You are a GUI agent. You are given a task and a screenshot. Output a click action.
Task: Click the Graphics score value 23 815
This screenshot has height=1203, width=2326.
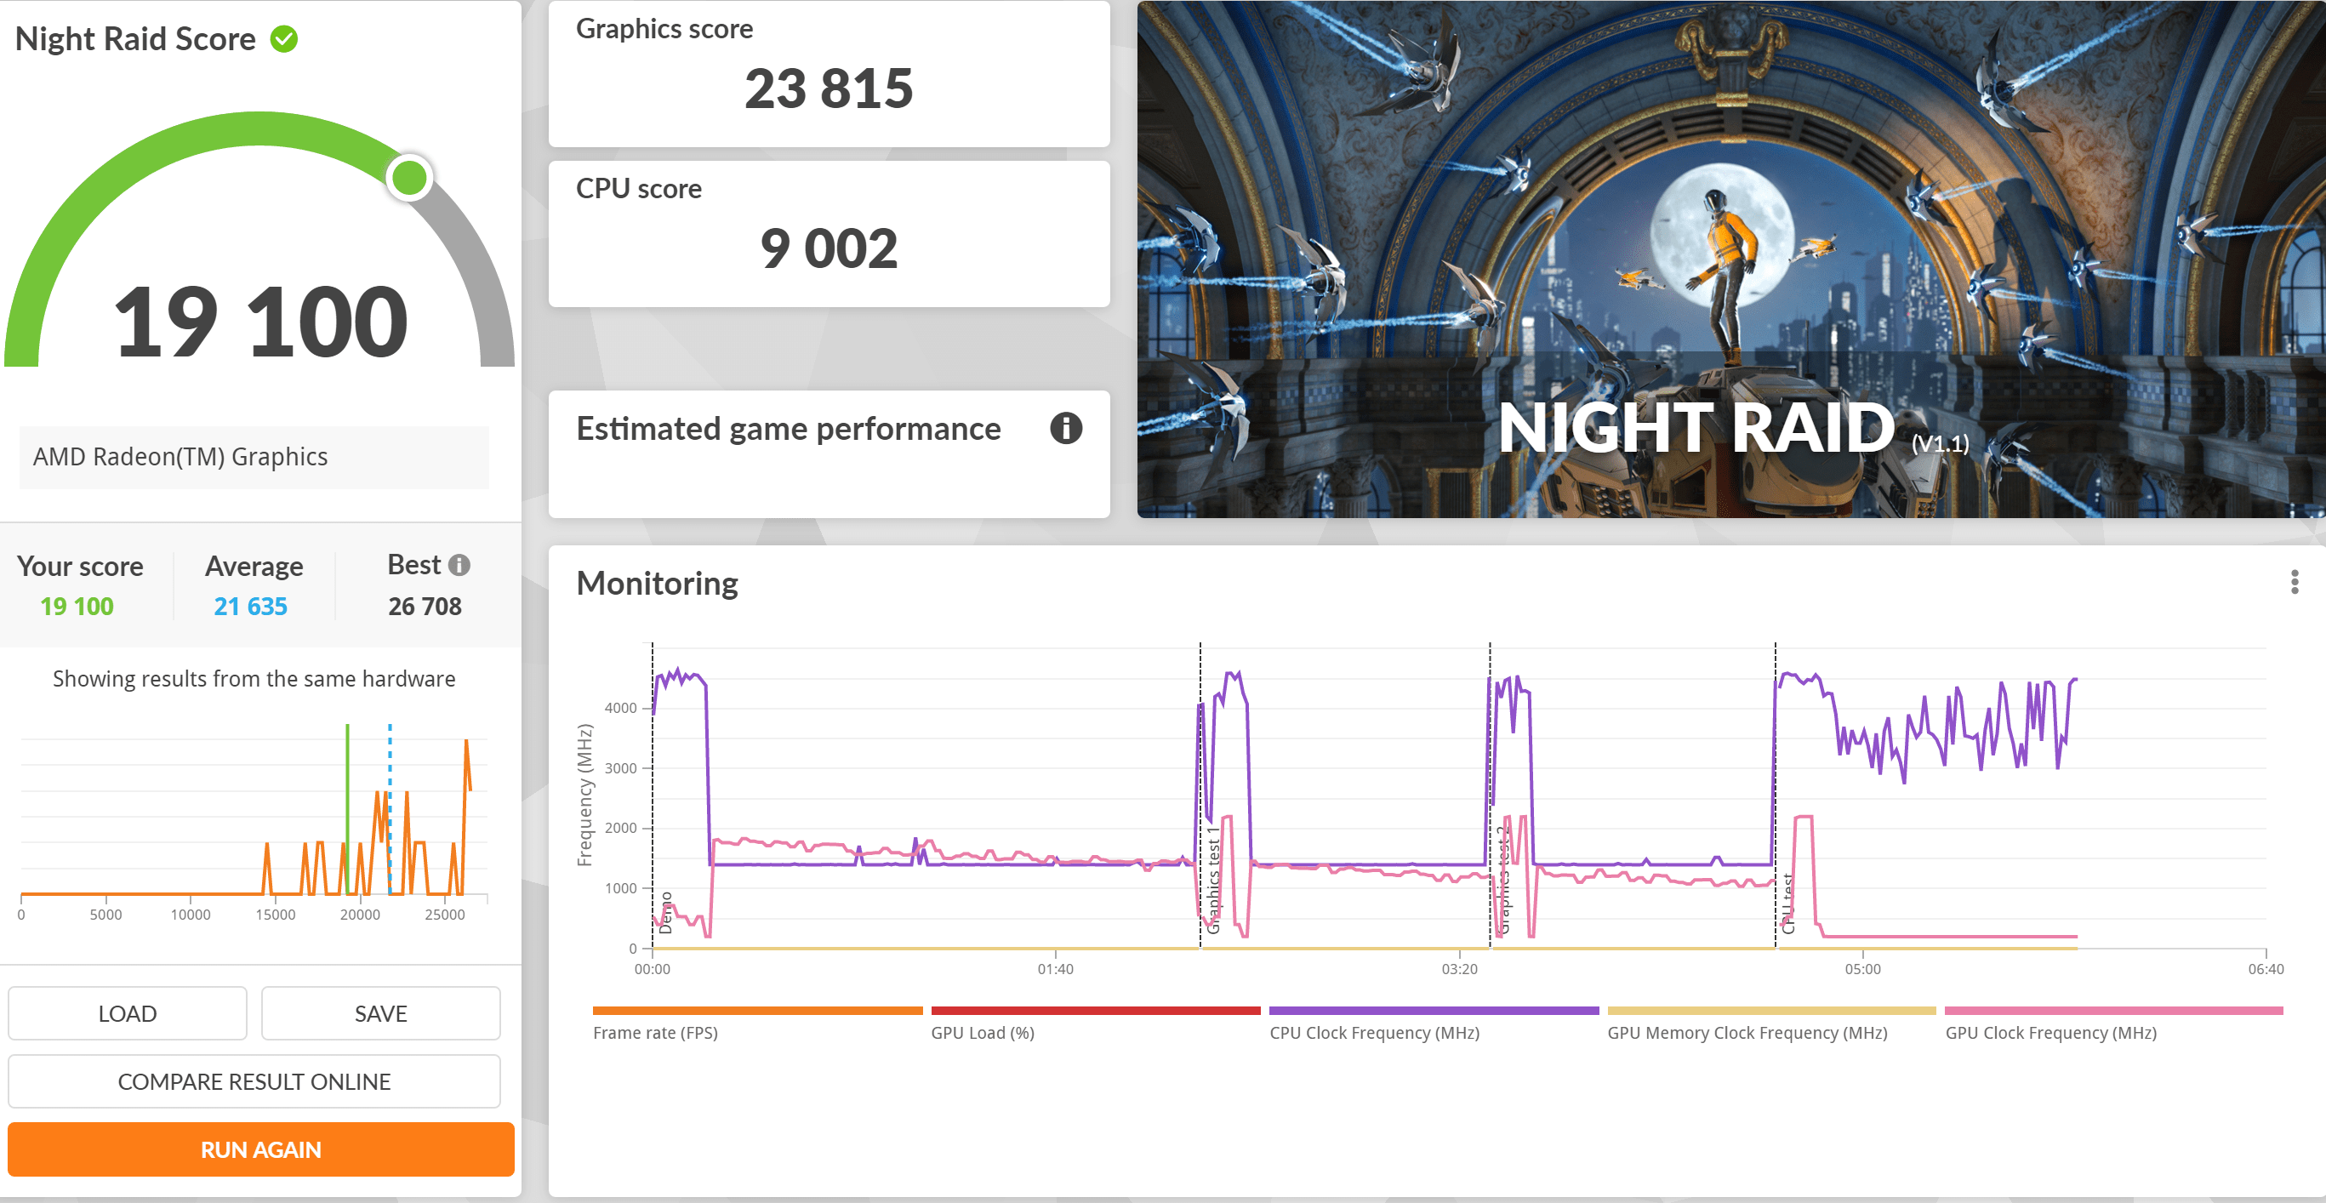point(828,88)
